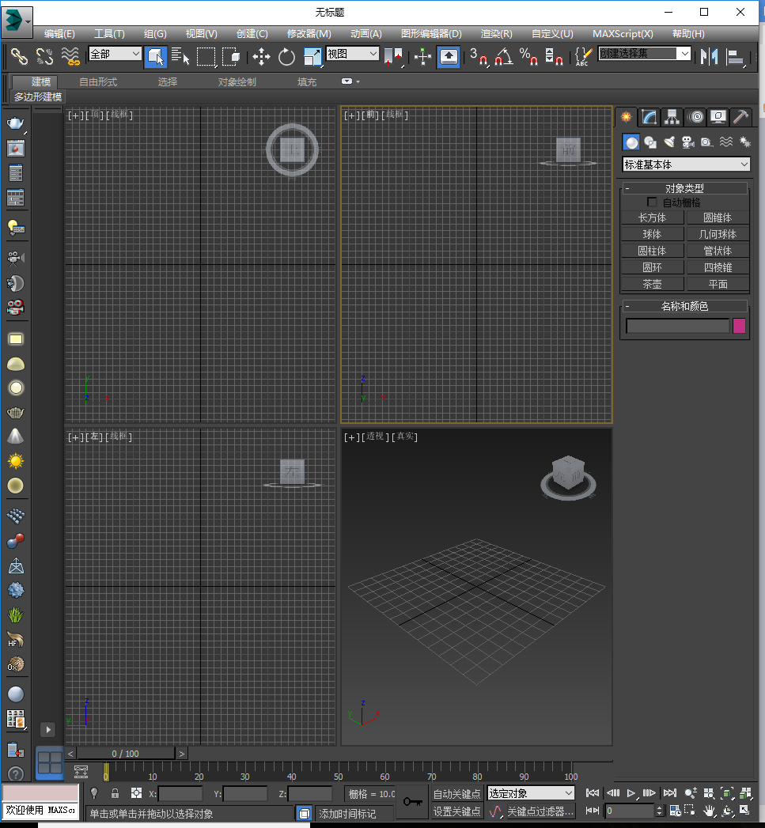This screenshot has width=765, height=828.
Task: Open the 修改器(M) menu
Action: click(309, 34)
